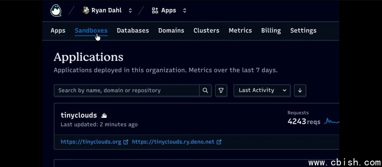Click external link icon after tinyclouds.org
The width and height of the screenshot is (382, 167).
126,142
